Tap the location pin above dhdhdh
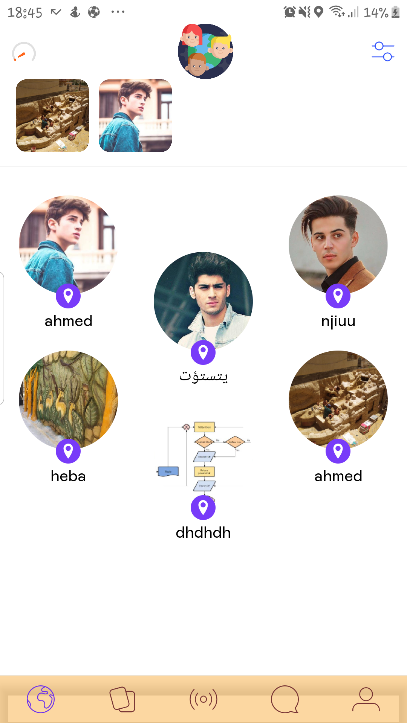Screen dimensions: 407x723 [203, 508]
